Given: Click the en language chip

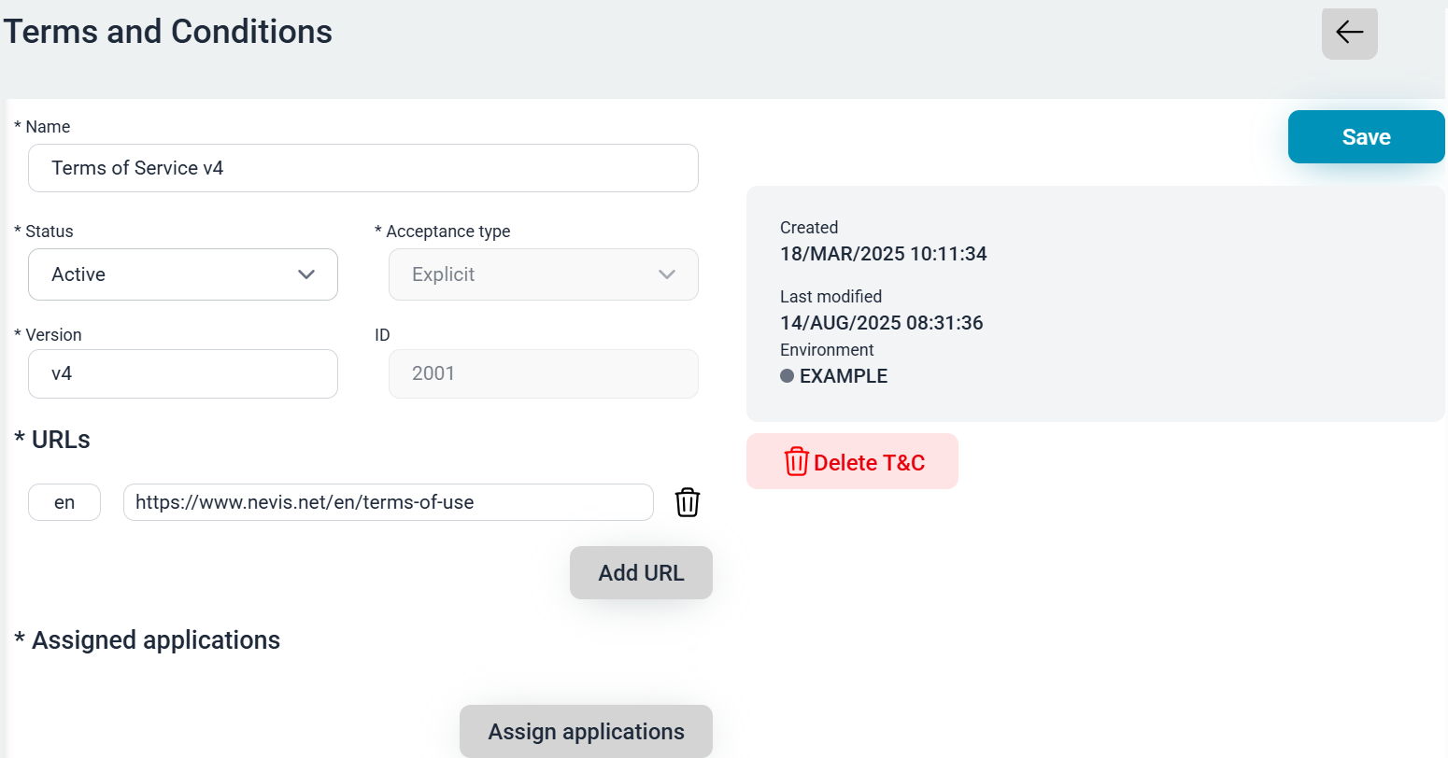Looking at the screenshot, I should click(64, 502).
